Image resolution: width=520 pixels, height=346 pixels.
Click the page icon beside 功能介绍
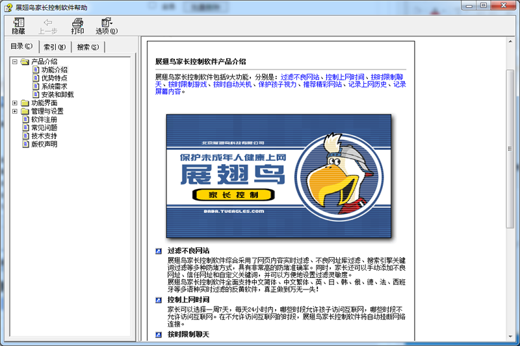coord(36,70)
